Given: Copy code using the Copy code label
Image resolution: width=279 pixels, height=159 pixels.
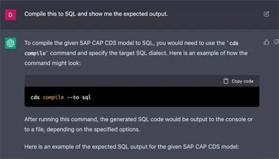Looking at the screenshot, I should [x=243, y=81].
